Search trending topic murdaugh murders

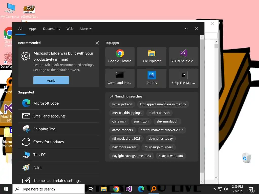click(159, 147)
